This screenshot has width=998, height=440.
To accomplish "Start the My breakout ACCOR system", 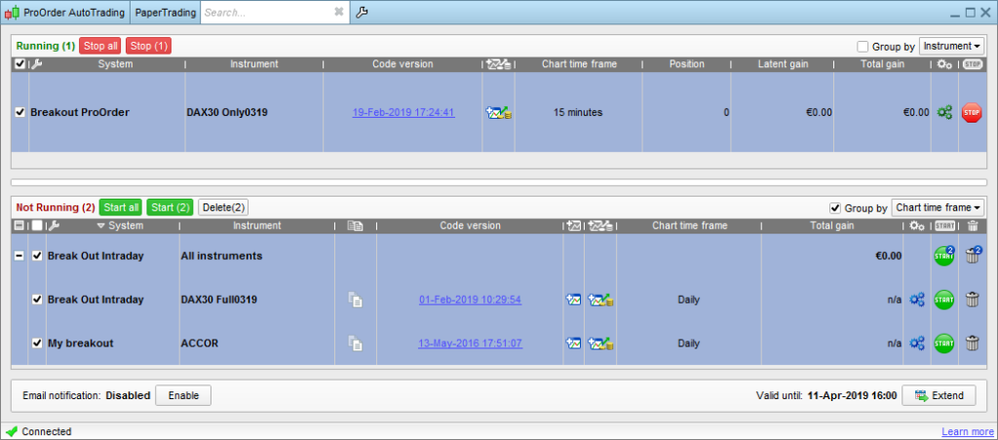I will pyautogui.click(x=944, y=344).
